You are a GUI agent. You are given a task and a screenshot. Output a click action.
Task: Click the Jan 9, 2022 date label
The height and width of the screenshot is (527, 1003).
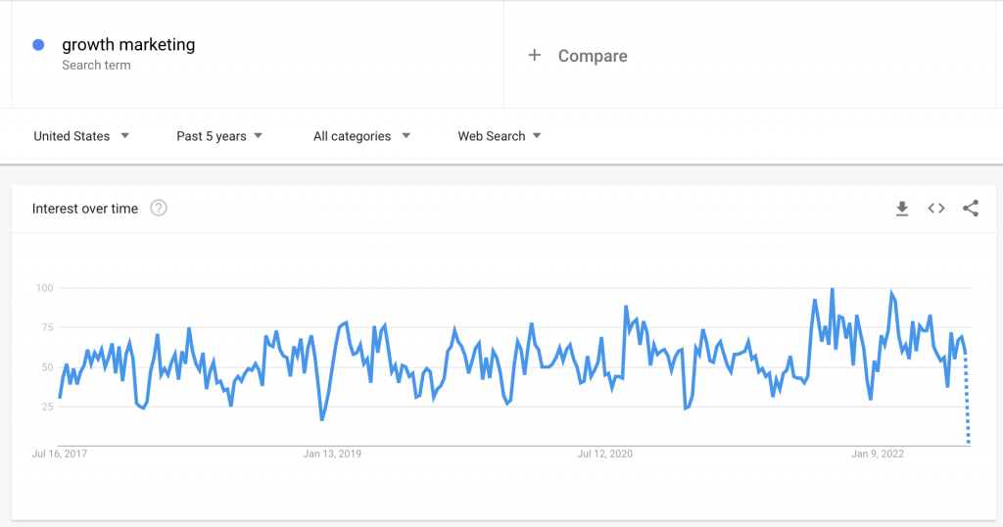[877, 454]
